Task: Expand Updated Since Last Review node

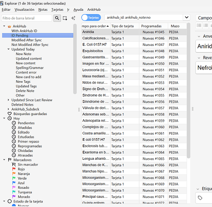Action: tap(8, 100)
